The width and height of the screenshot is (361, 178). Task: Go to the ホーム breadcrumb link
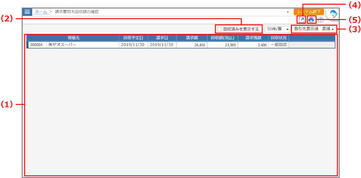pyautogui.click(x=41, y=12)
